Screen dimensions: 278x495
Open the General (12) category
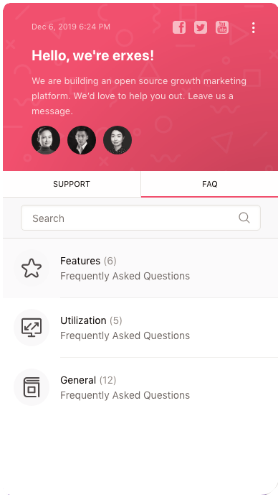tap(140, 387)
